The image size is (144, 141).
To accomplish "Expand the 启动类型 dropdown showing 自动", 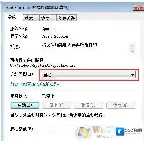I will (x=89, y=75).
